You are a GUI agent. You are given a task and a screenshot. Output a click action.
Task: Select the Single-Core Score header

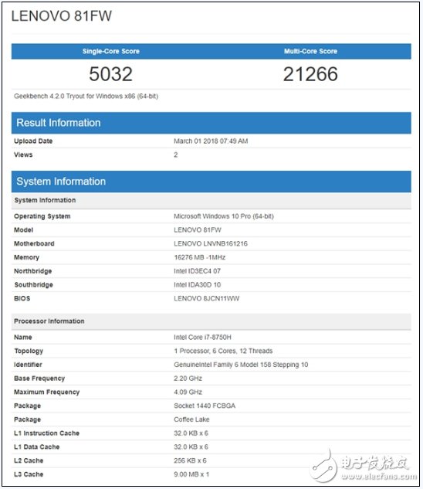click(x=111, y=52)
